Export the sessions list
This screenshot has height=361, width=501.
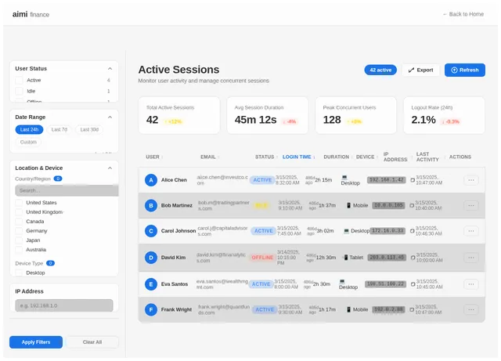point(420,70)
